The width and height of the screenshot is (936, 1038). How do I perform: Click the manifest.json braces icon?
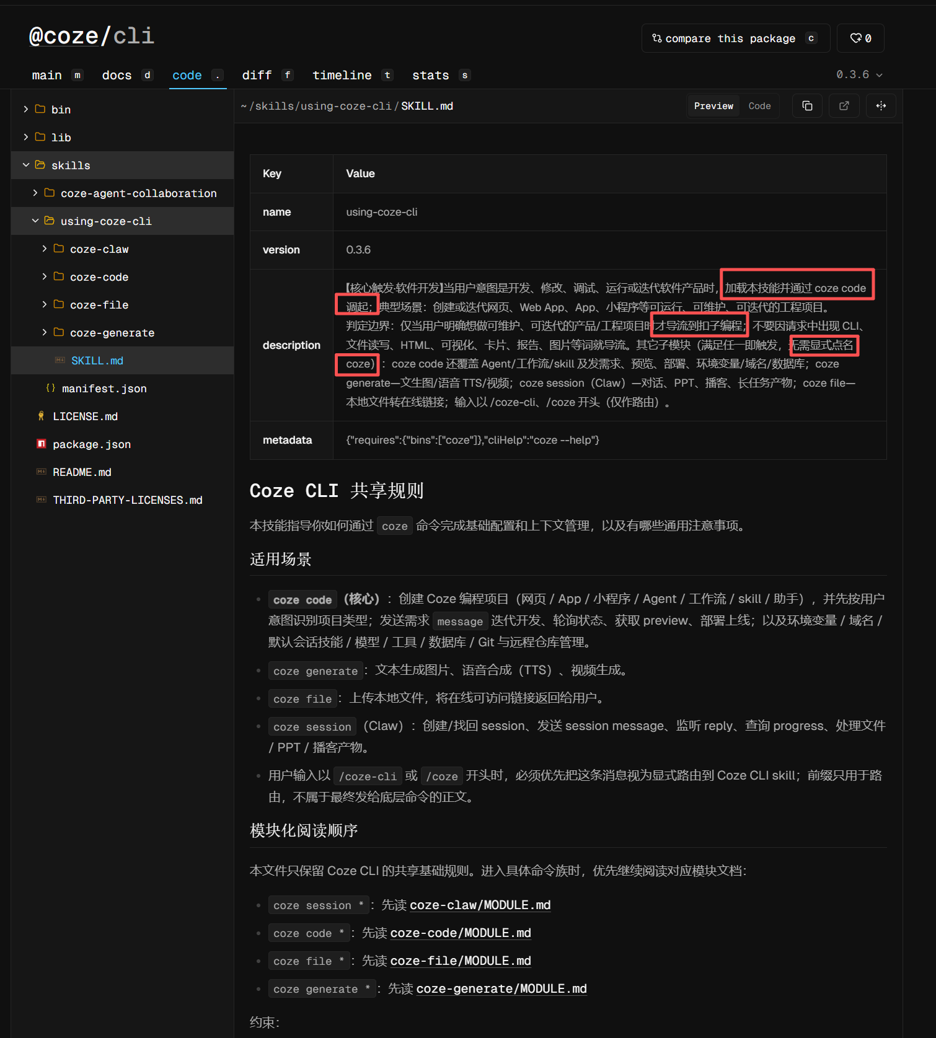click(x=51, y=388)
